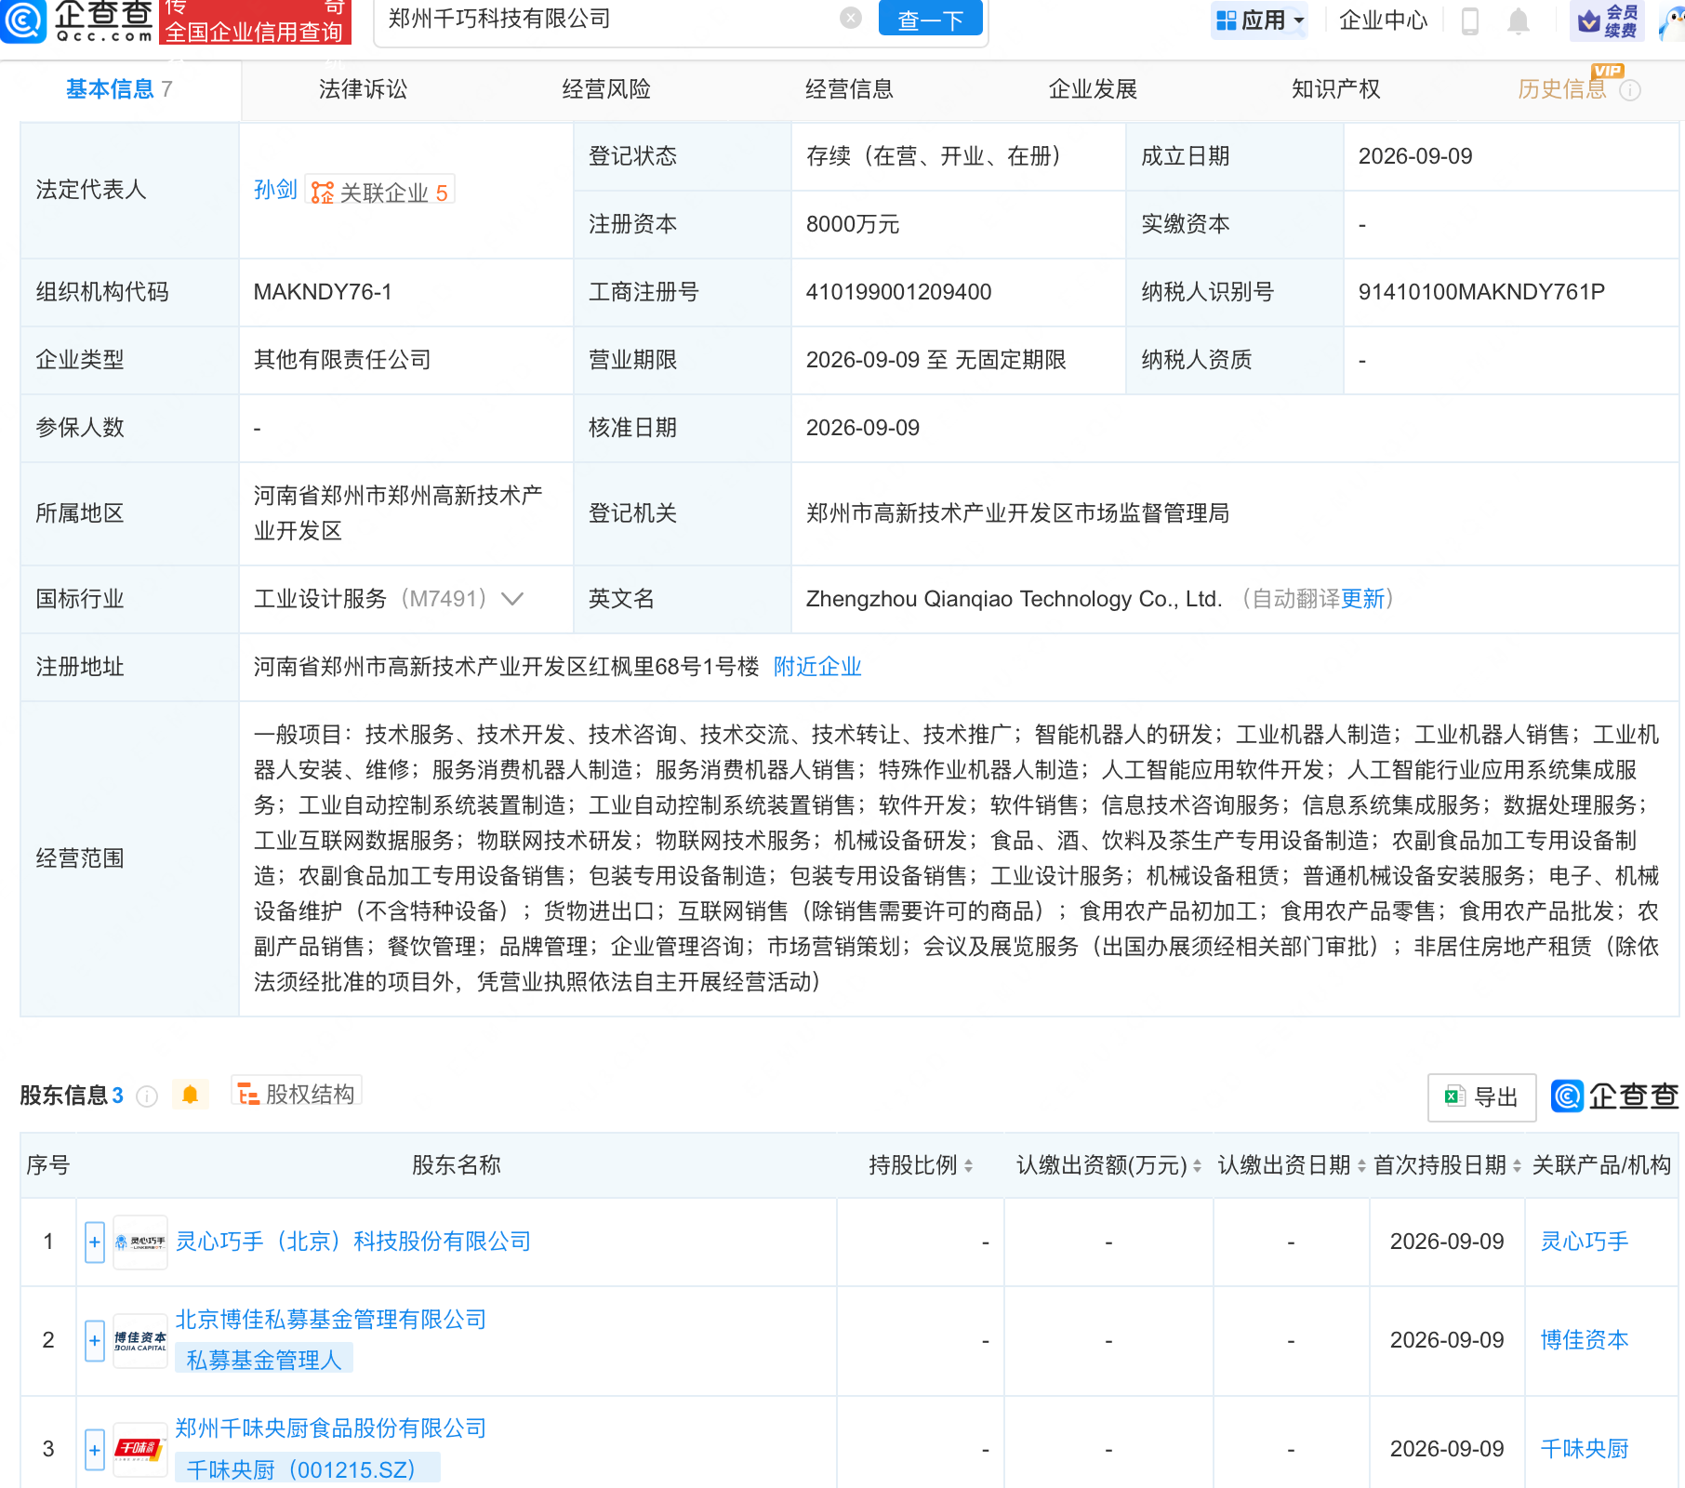The height and width of the screenshot is (1488, 1685).
Task: Click the 关联企业 5 badge
Action: 380,192
